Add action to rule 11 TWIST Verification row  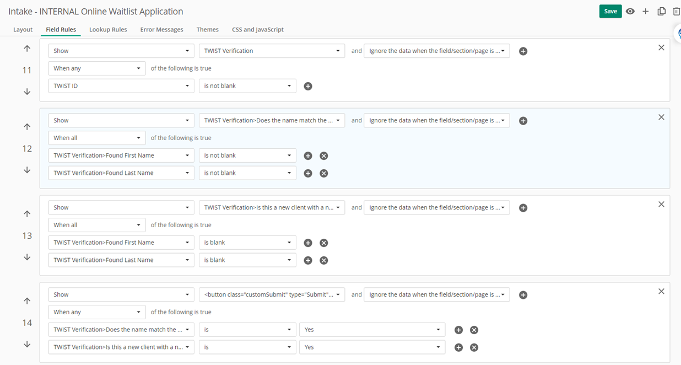(523, 51)
